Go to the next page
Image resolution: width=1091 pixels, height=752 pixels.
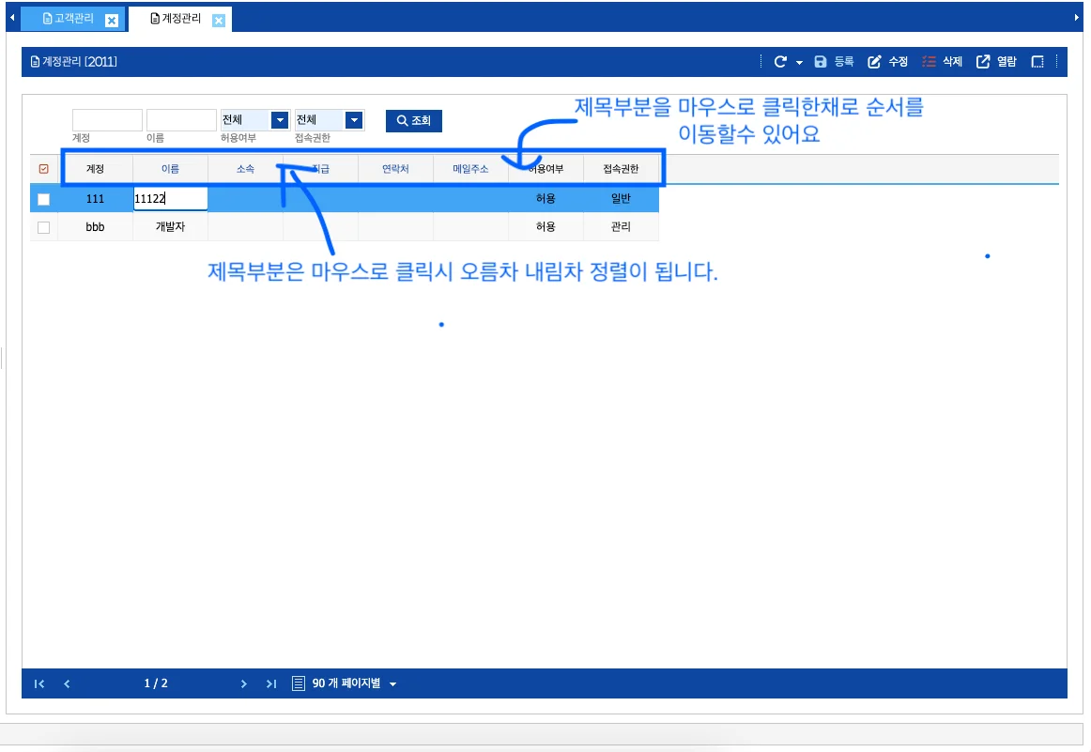click(x=243, y=683)
